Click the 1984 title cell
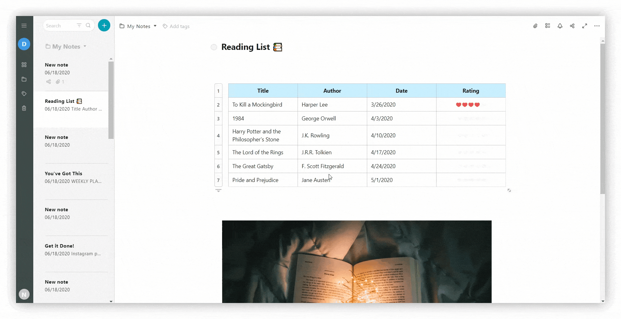This screenshot has height=319, width=621. [263, 119]
